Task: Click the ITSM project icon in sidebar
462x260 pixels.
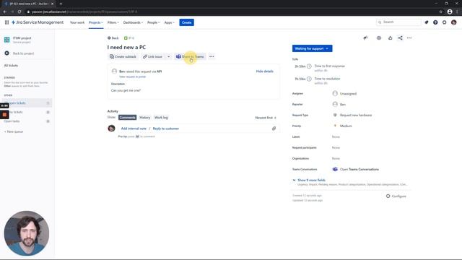Action: tap(6, 40)
